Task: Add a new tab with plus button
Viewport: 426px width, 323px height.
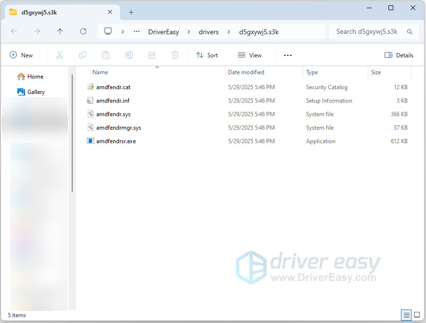Action: tap(131, 12)
